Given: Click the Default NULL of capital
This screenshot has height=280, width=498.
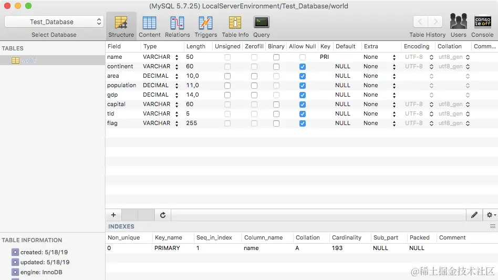Looking at the screenshot, I should (343, 104).
